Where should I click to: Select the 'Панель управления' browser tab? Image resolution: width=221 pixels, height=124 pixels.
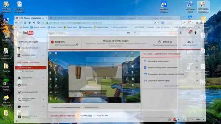click(31, 18)
